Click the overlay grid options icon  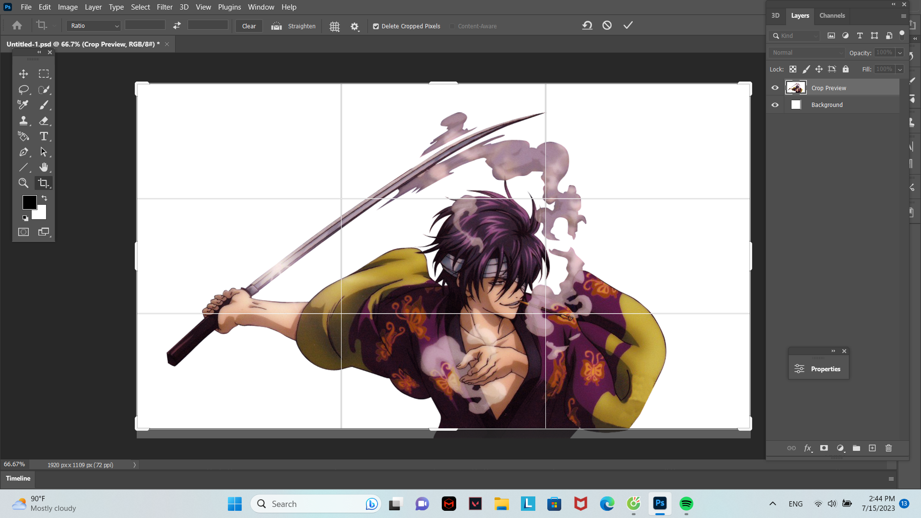(x=334, y=26)
